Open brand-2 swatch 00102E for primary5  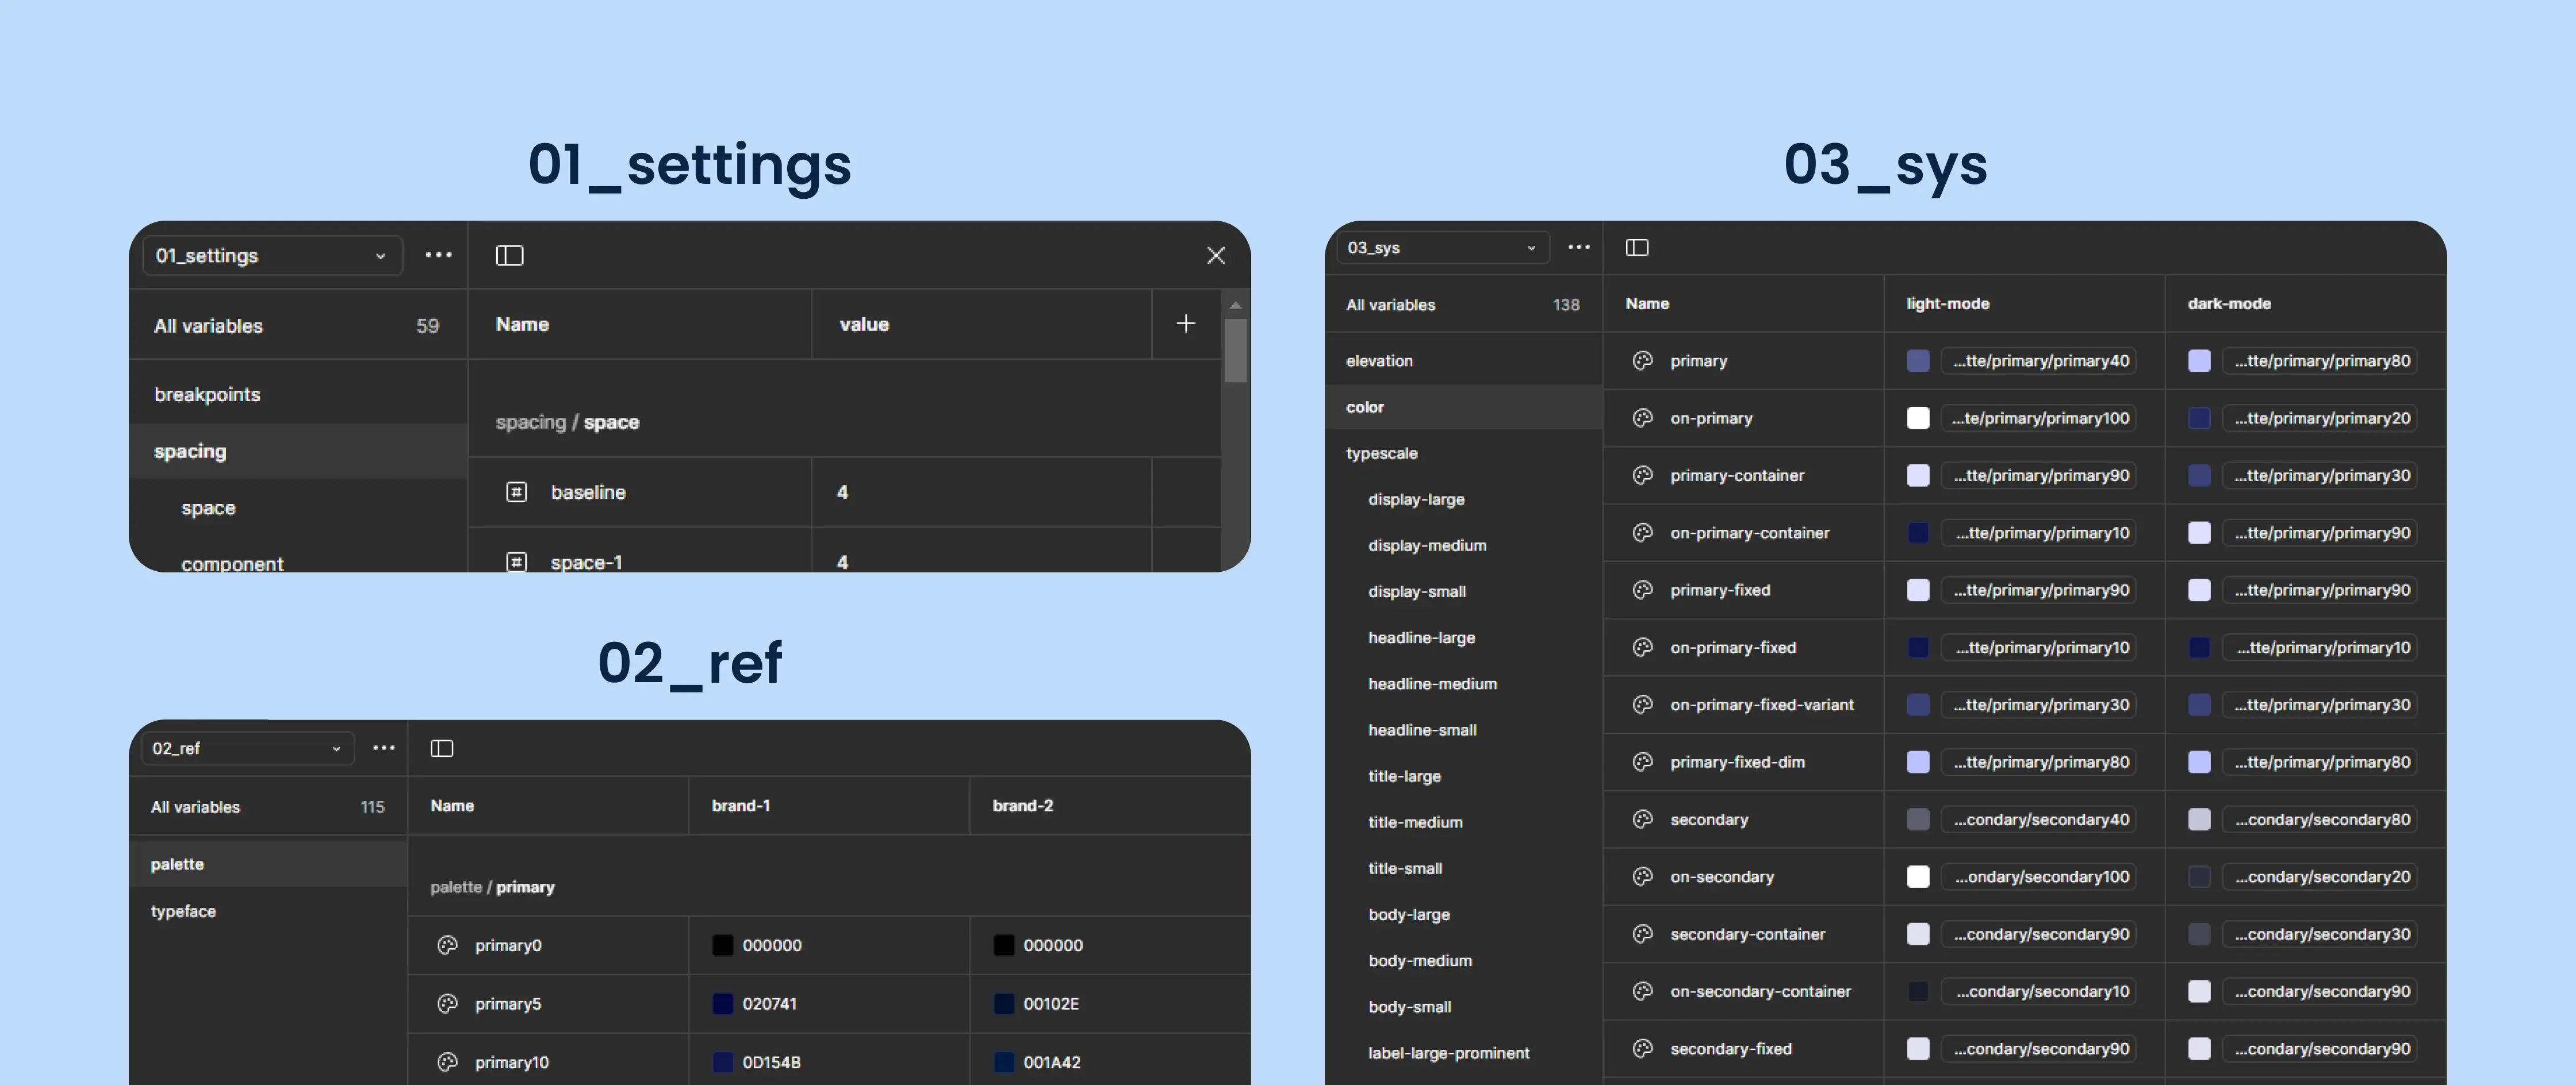[x=1004, y=1004]
